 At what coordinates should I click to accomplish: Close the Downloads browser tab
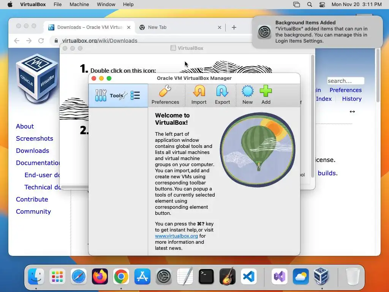click(x=129, y=27)
